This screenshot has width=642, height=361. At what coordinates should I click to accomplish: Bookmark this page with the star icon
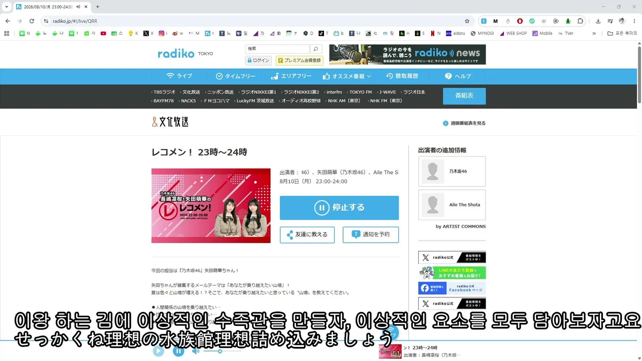pyautogui.click(x=467, y=21)
